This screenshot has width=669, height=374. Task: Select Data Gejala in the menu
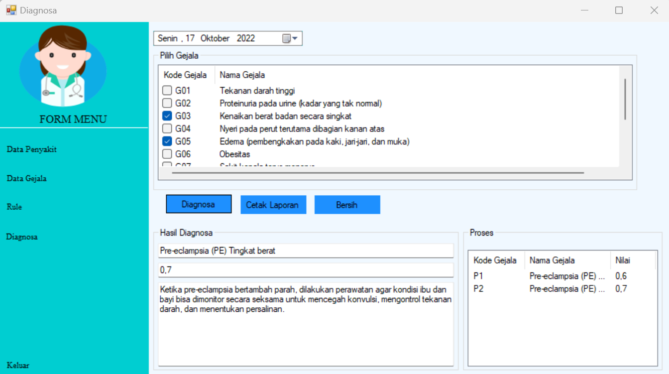pyautogui.click(x=27, y=178)
